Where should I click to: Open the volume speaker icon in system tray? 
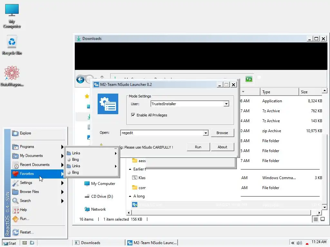pos(299,243)
